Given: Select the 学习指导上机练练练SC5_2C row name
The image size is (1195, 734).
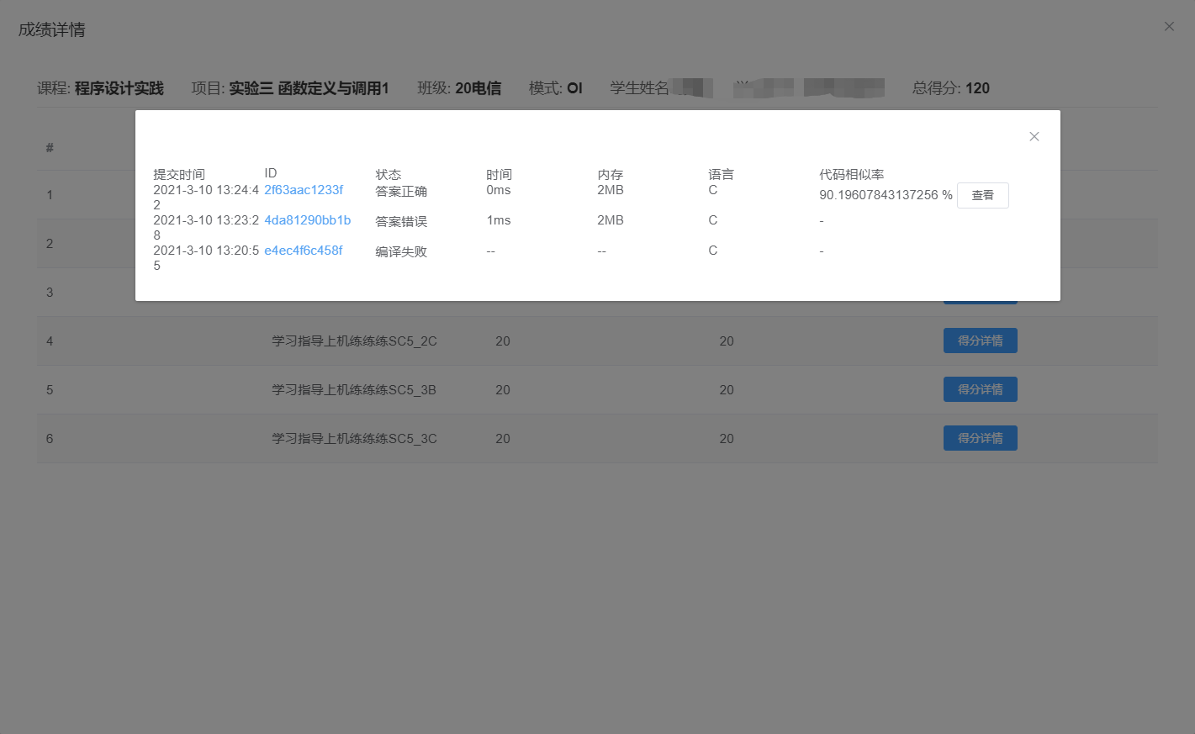Looking at the screenshot, I should pyautogui.click(x=354, y=341).
